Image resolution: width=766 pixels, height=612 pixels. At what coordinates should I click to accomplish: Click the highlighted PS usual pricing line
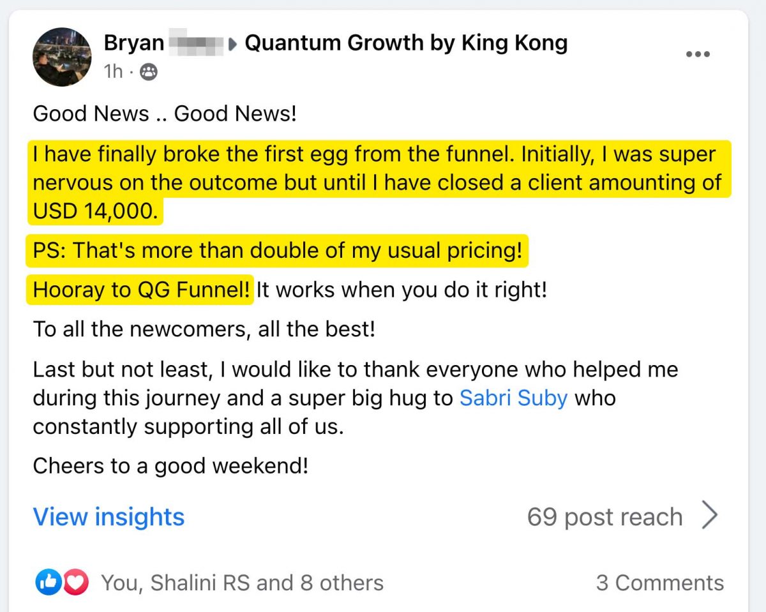(277, 250)
